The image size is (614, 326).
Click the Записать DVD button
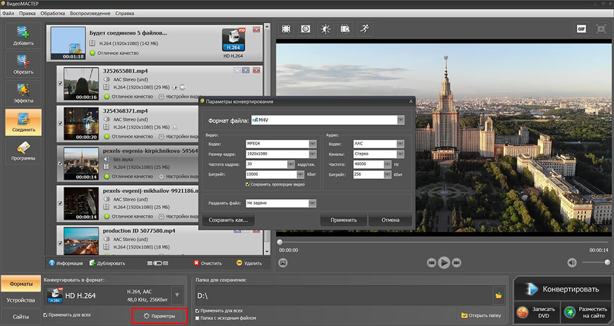pos(537,313)
